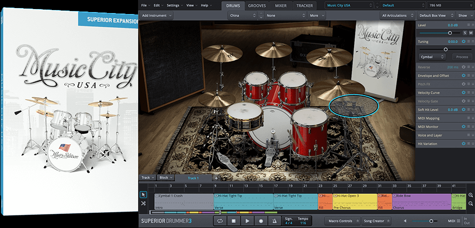Zoom out on the song track
Image resolution: width=475 pixels, height=228 pixels.
point(470,203)
